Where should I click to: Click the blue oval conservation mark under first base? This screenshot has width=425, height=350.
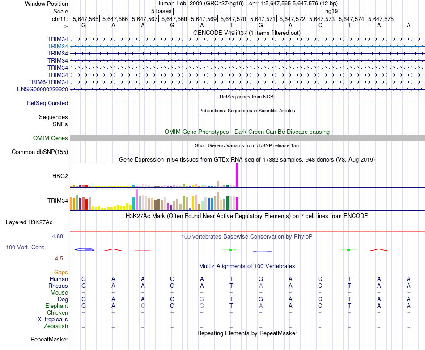[84, 249]
